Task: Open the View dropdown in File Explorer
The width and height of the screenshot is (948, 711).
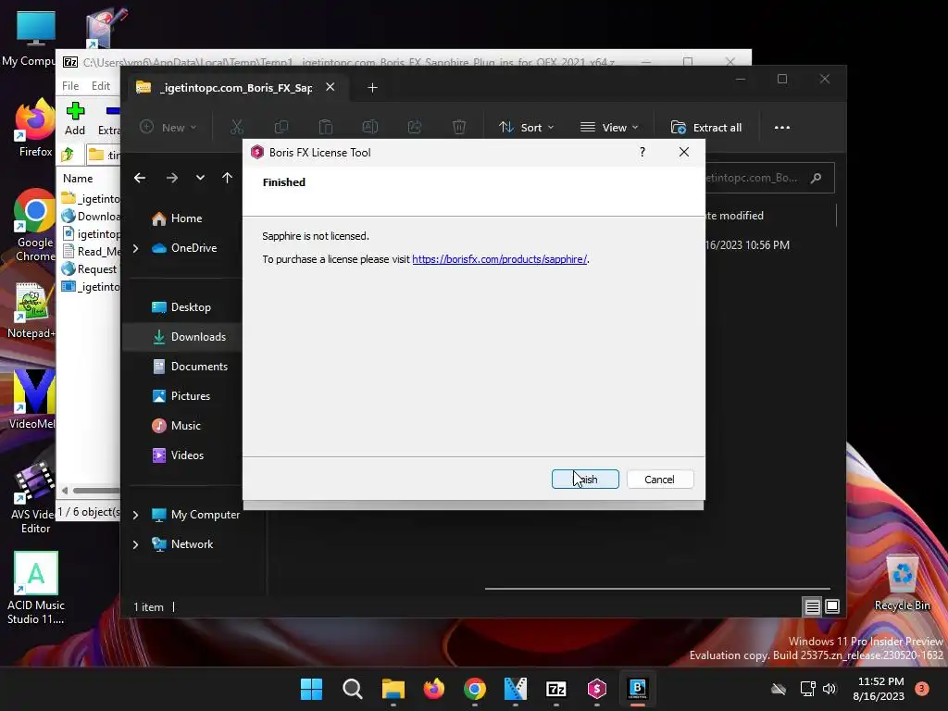Action: [x=609, y=128]
